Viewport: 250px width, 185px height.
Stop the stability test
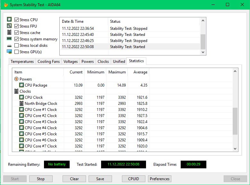[x=41, y=179]
